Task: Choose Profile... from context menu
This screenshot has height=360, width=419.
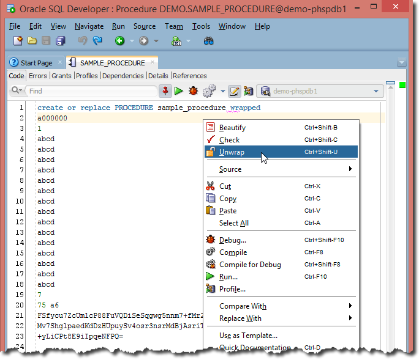Action: pyautogui.click(x=281, y=289)
